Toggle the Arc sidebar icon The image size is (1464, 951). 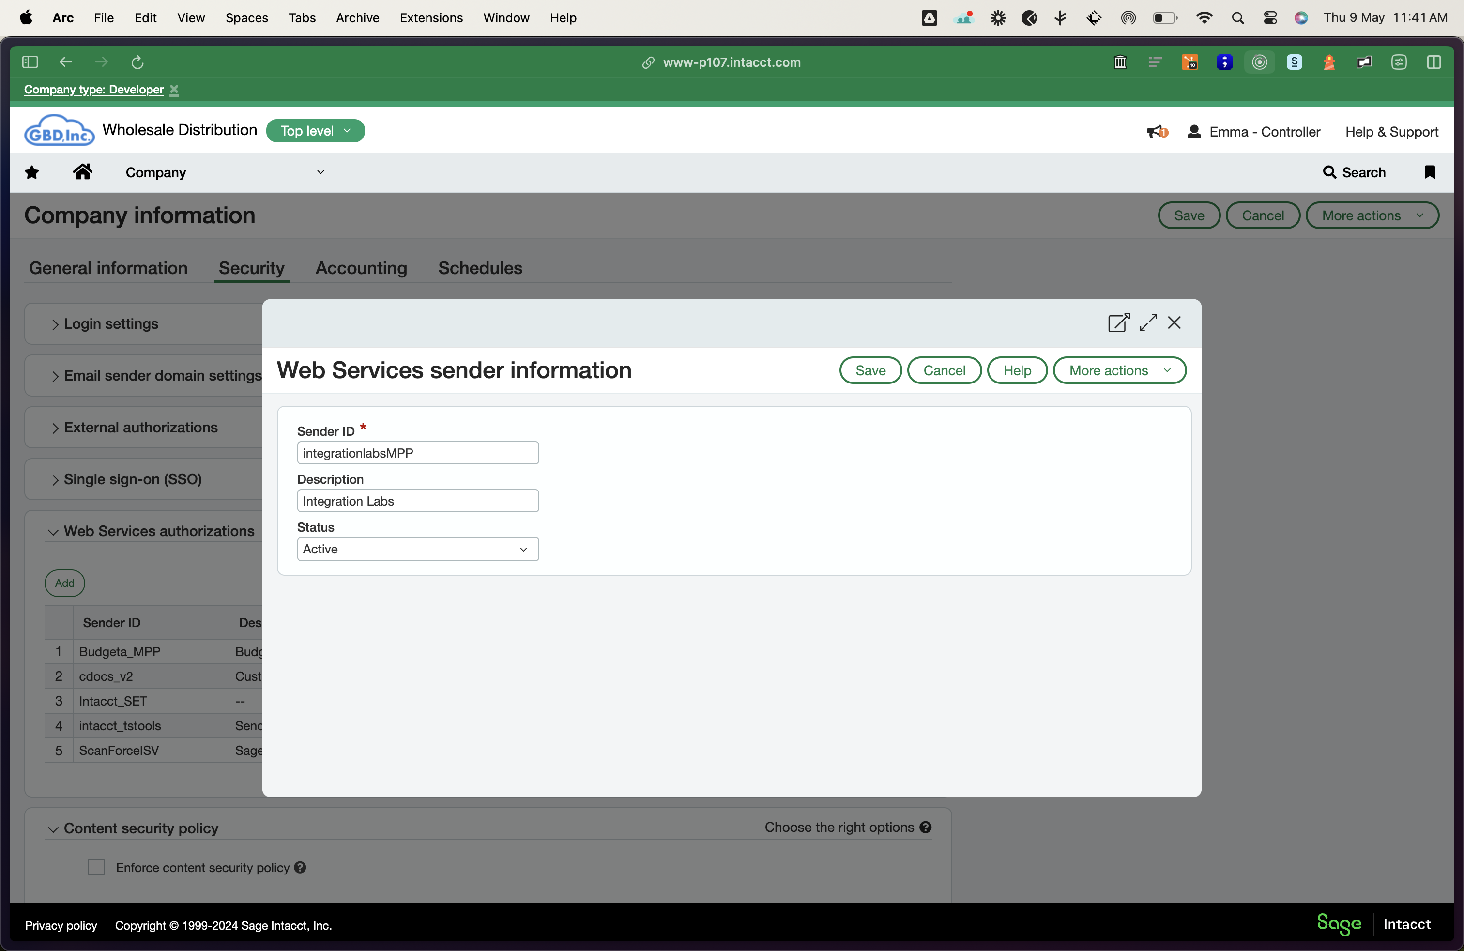[x=30, y=62]
